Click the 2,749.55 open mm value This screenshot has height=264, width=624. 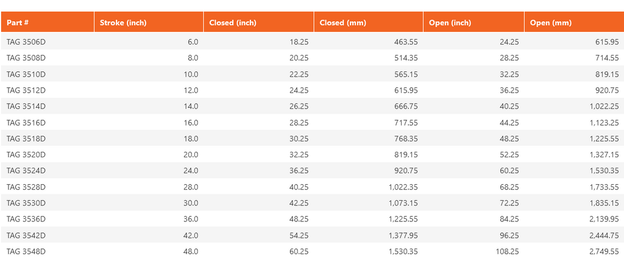pyautogui.click(x=603, y=251)
